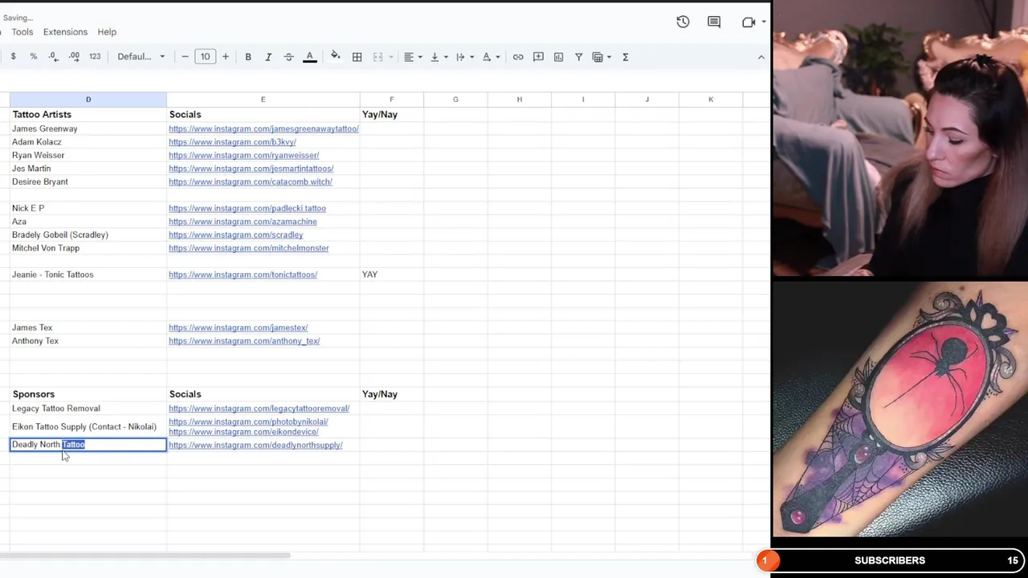1028x578 pixels.
Task: Click the font size field showing 10
Action: (x=205, y=56)
